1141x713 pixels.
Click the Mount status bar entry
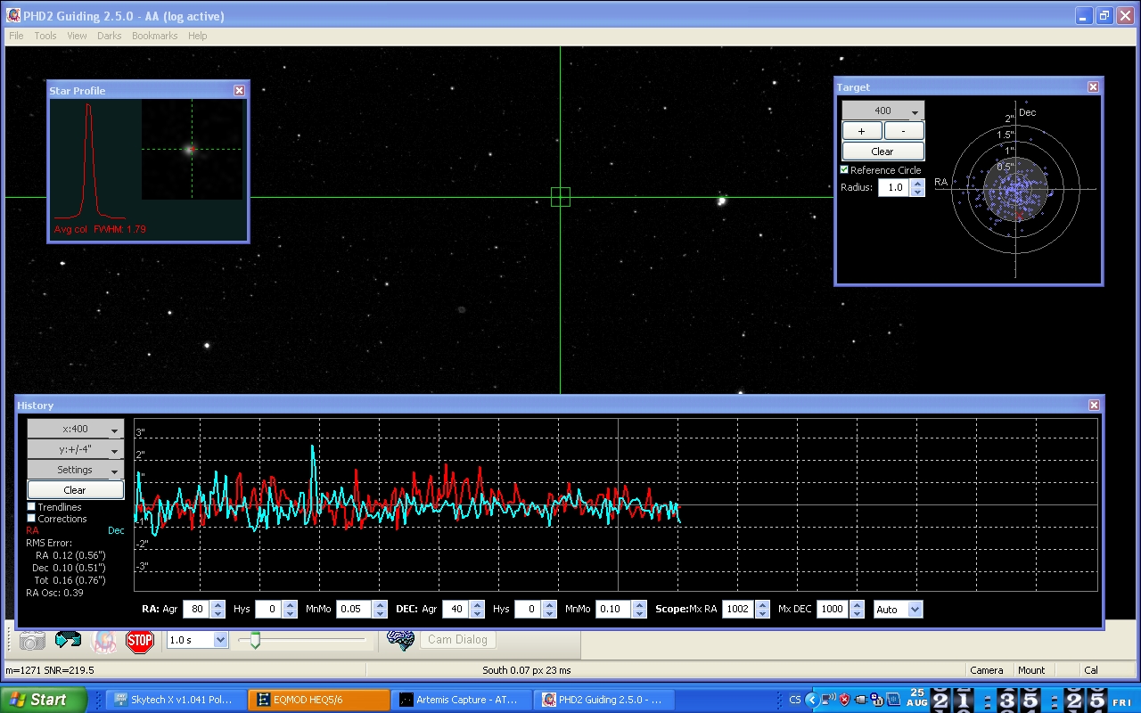1031,670
